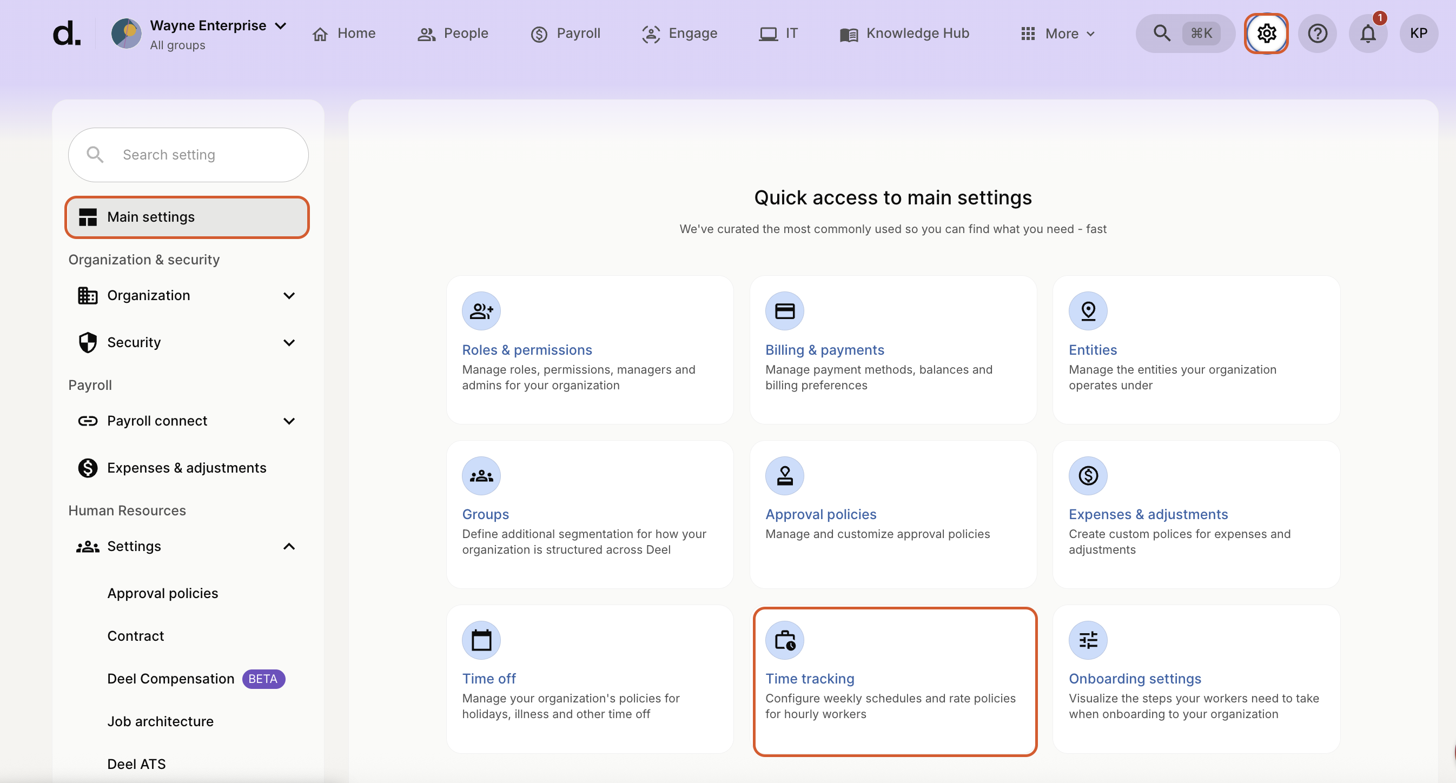Click the Payroll connect link icon
The height and width of the screenshot is (783, 1456).
pos(88,421)
